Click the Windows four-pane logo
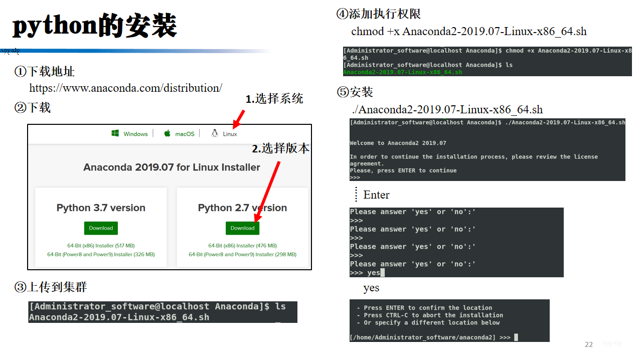Image resolution: width=642 pixels, height=361 pixels. point(115,133)
